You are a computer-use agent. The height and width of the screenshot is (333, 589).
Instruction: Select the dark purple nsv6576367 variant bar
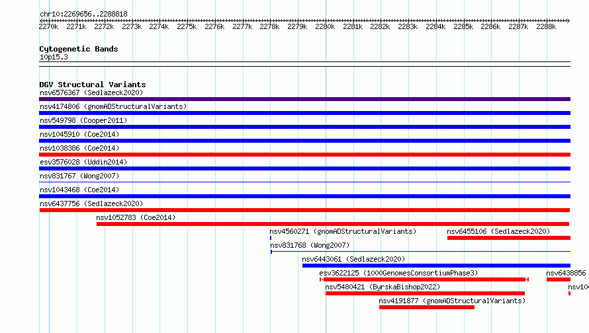[x=304, y=99]
